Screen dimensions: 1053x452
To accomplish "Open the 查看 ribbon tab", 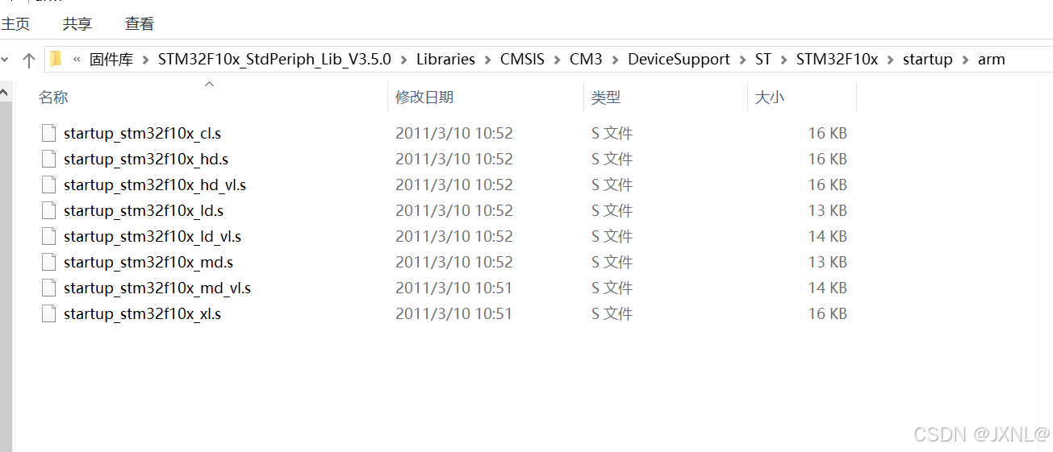I will point(140,24).
